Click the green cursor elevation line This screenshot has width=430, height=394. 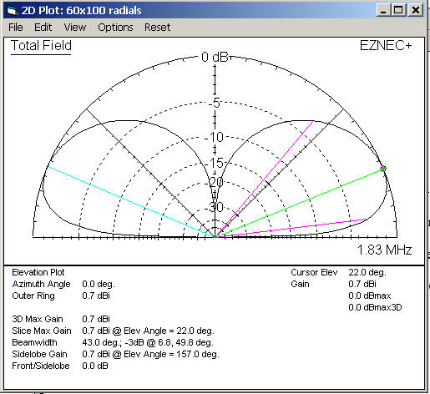[x=299, y=203]
